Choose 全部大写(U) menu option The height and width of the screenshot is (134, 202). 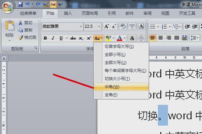[121, 63]
